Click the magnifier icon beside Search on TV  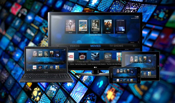138,42
